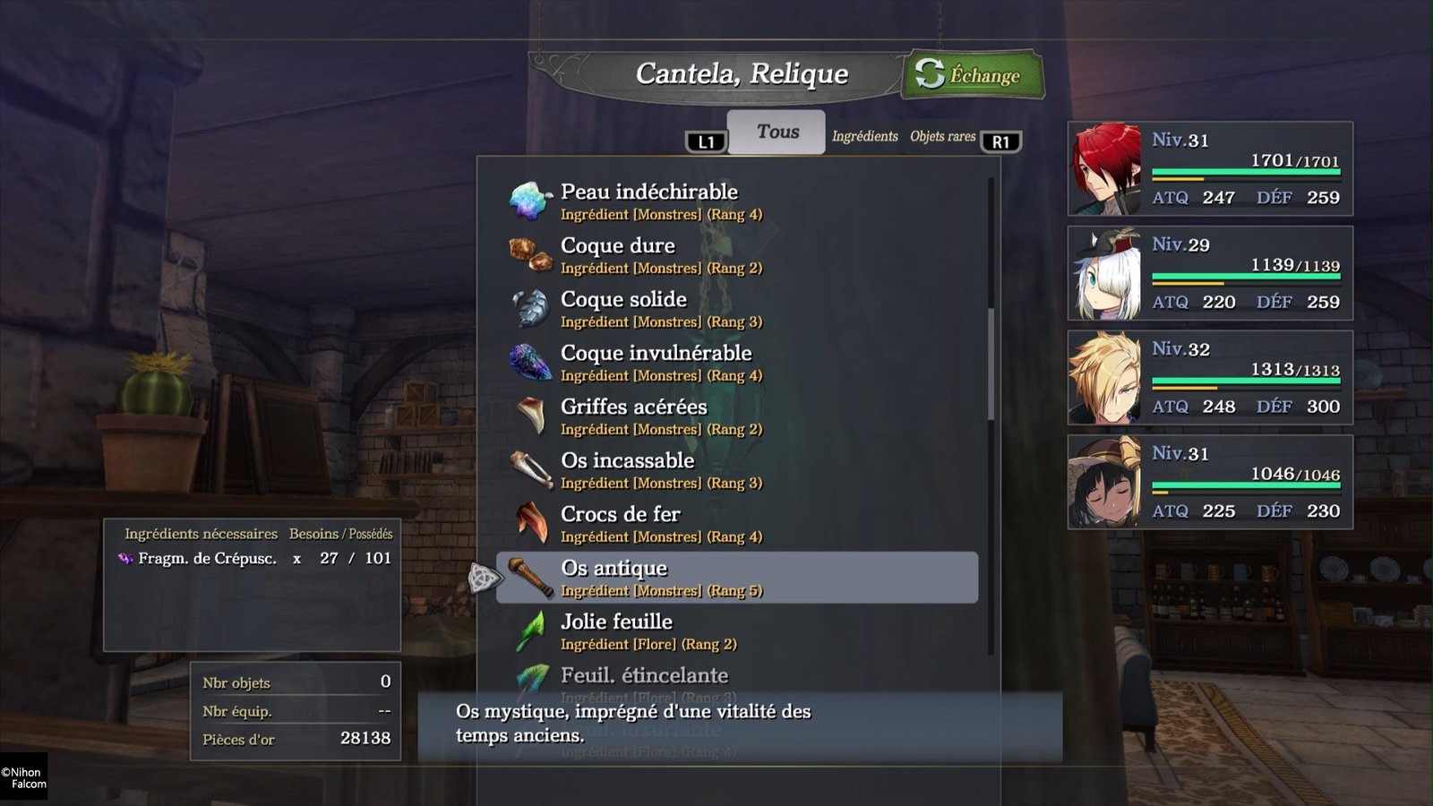Select the Coque invulnérable purple icon

coord(530,362)
